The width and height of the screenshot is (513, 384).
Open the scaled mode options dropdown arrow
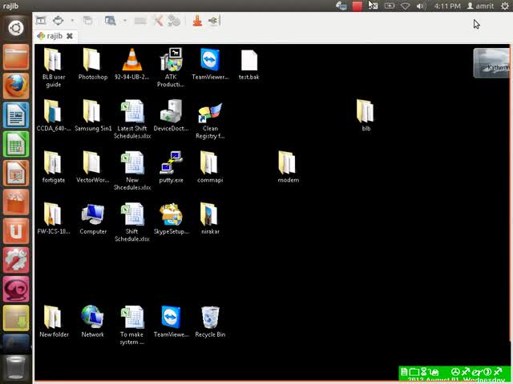pos(125,21)
